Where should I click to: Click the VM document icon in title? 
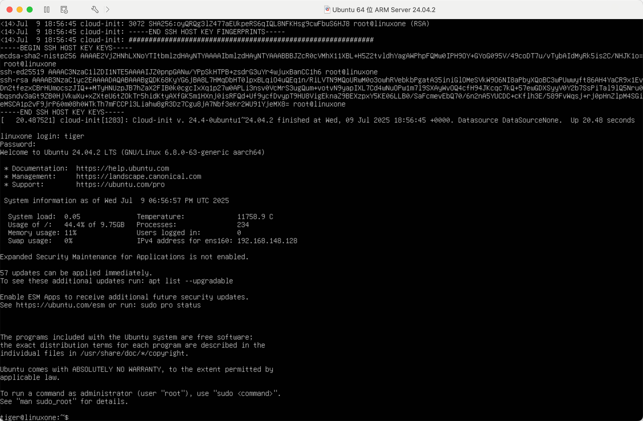click(x=327, y=10)
